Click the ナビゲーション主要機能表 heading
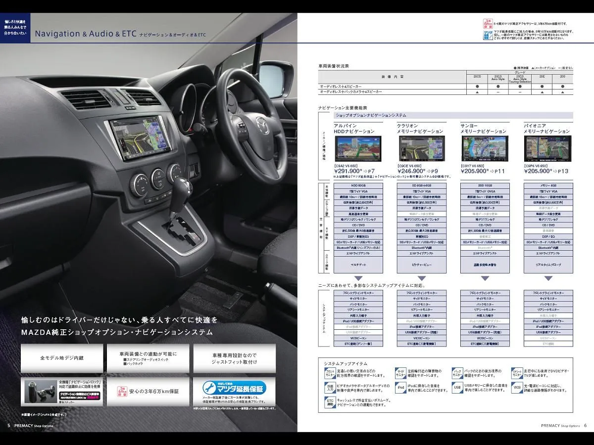The width and height of the screenshot is (594, 445). click(343, 107)
